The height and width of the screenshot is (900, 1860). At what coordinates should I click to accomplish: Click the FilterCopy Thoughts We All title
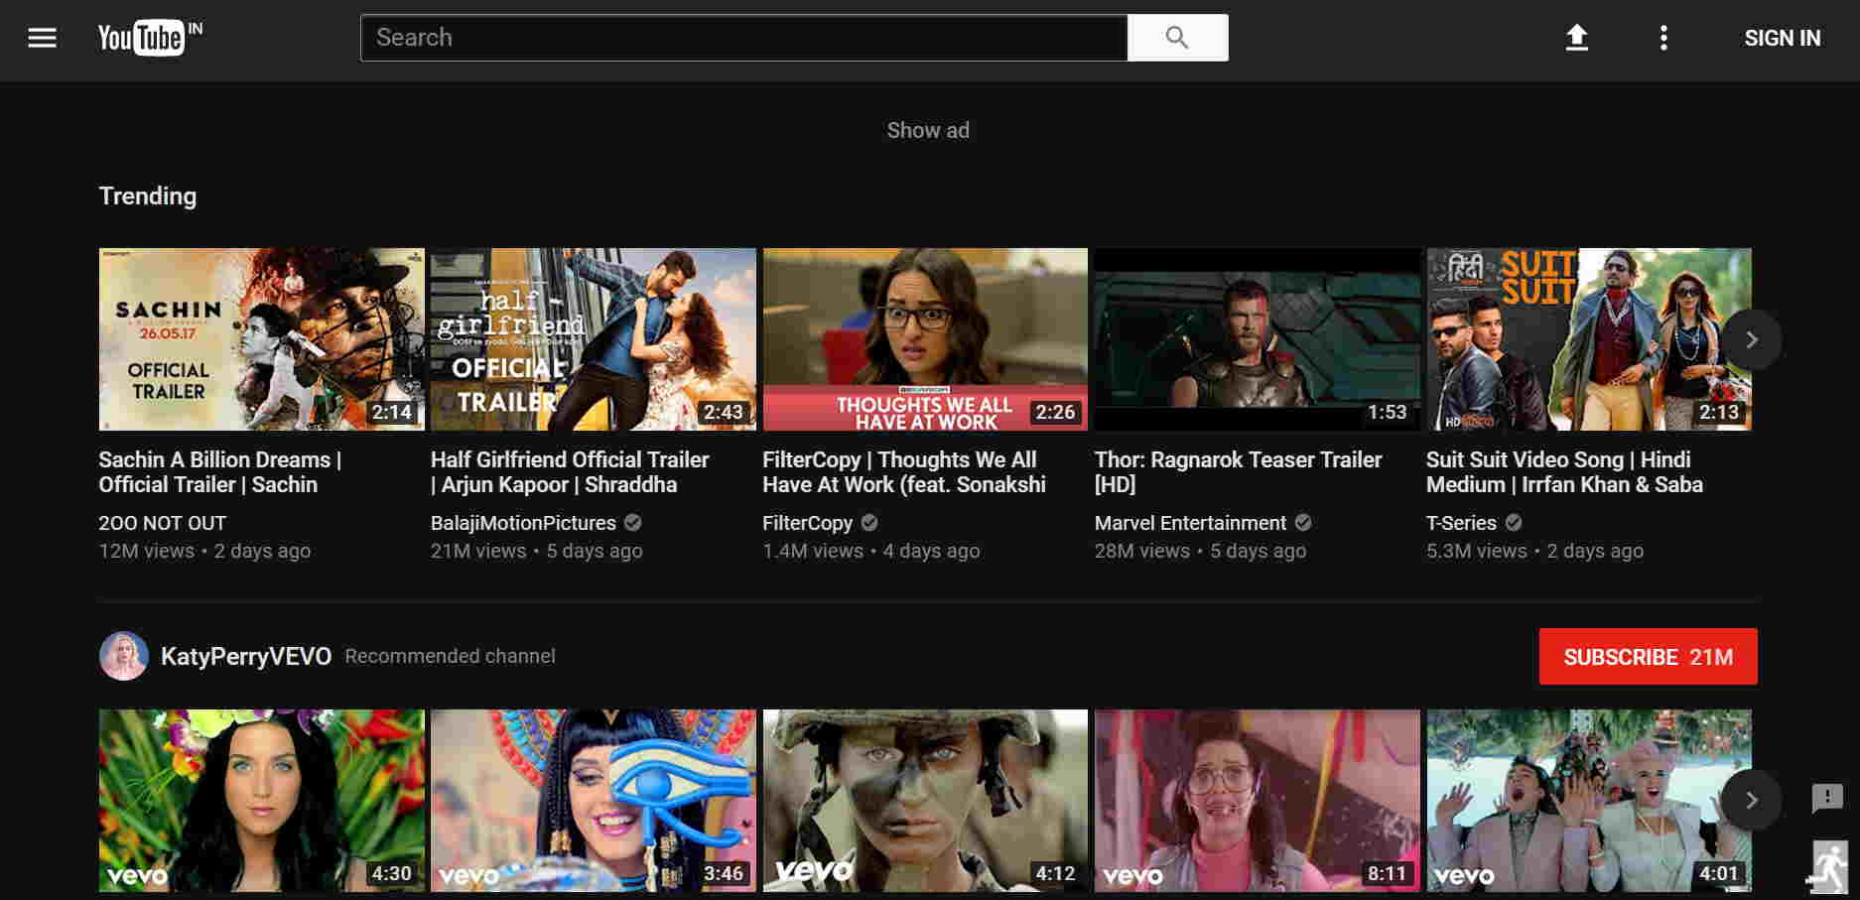904,472
